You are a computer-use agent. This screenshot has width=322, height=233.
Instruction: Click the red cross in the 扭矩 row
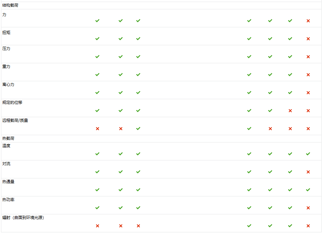point(308,39)
